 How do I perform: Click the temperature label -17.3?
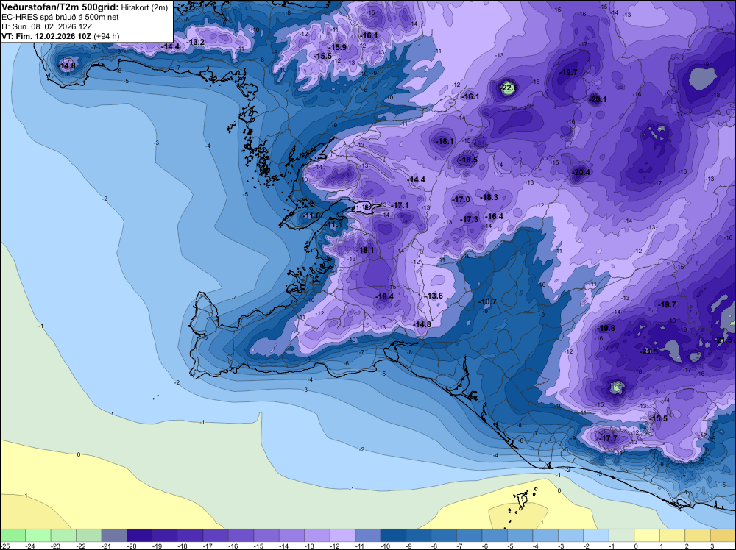pos(470,219)
